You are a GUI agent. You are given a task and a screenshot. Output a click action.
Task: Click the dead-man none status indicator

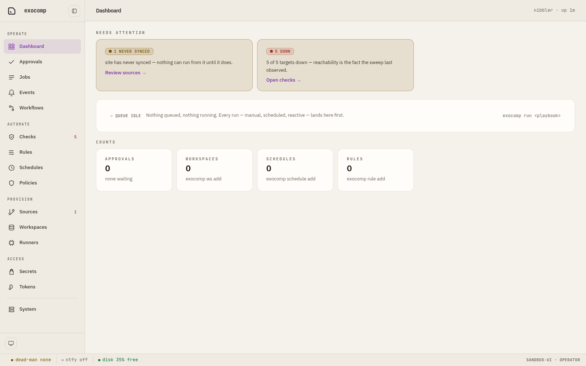31,360
